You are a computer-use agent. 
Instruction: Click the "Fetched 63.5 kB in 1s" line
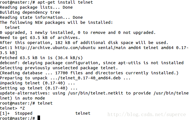pos(41,58)
